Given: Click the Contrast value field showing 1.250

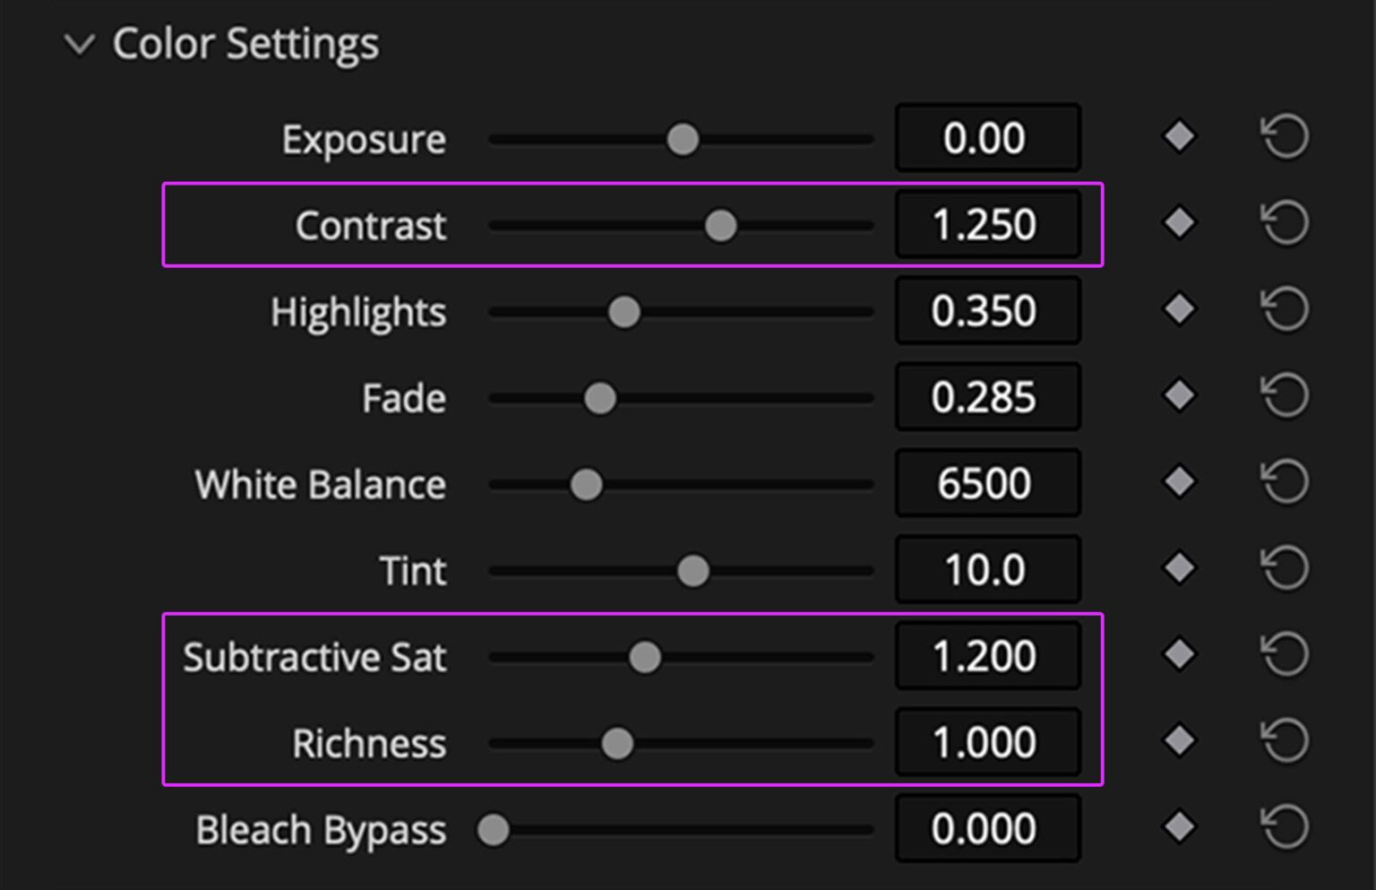Looking at the screenshot, I should tap(987, 223).
